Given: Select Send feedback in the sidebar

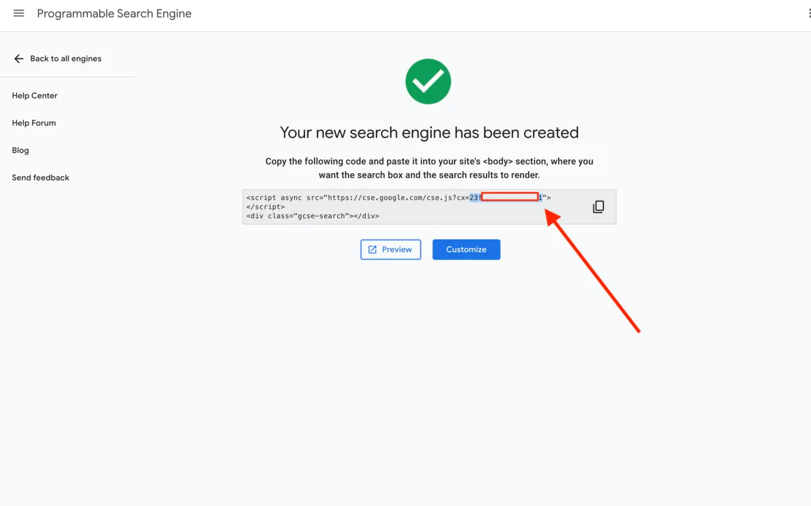Looking at the screenshot, I should 40,177.
